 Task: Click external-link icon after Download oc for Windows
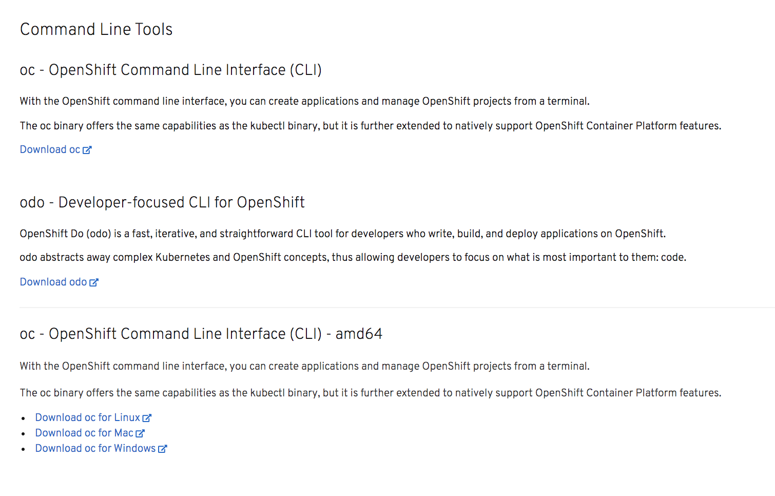(x=163, y=449)
